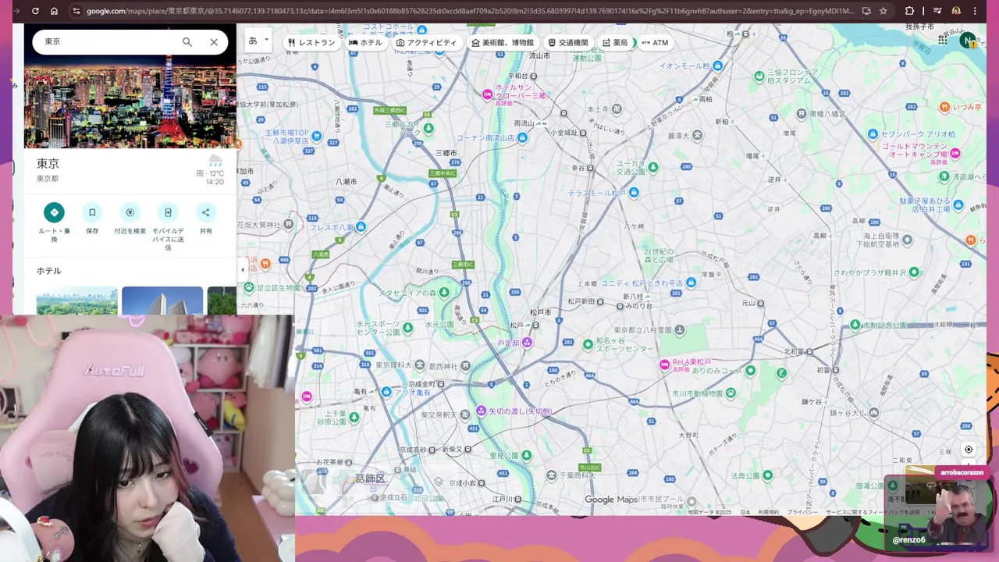Screen dimensions: 999x562
Task: Click the 廣幡八幡宮 shrine marker
Action: pyautogui.click(x=801, y=114)
